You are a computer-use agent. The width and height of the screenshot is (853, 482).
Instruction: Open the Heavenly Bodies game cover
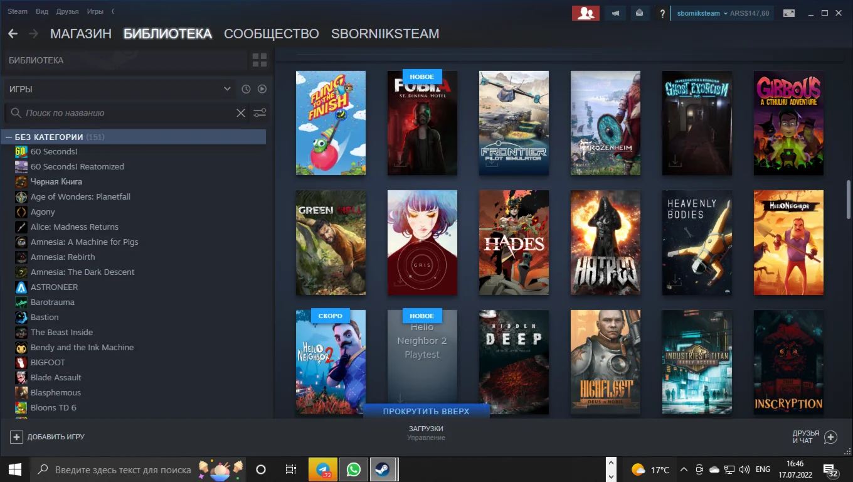[x=697, y=243]
